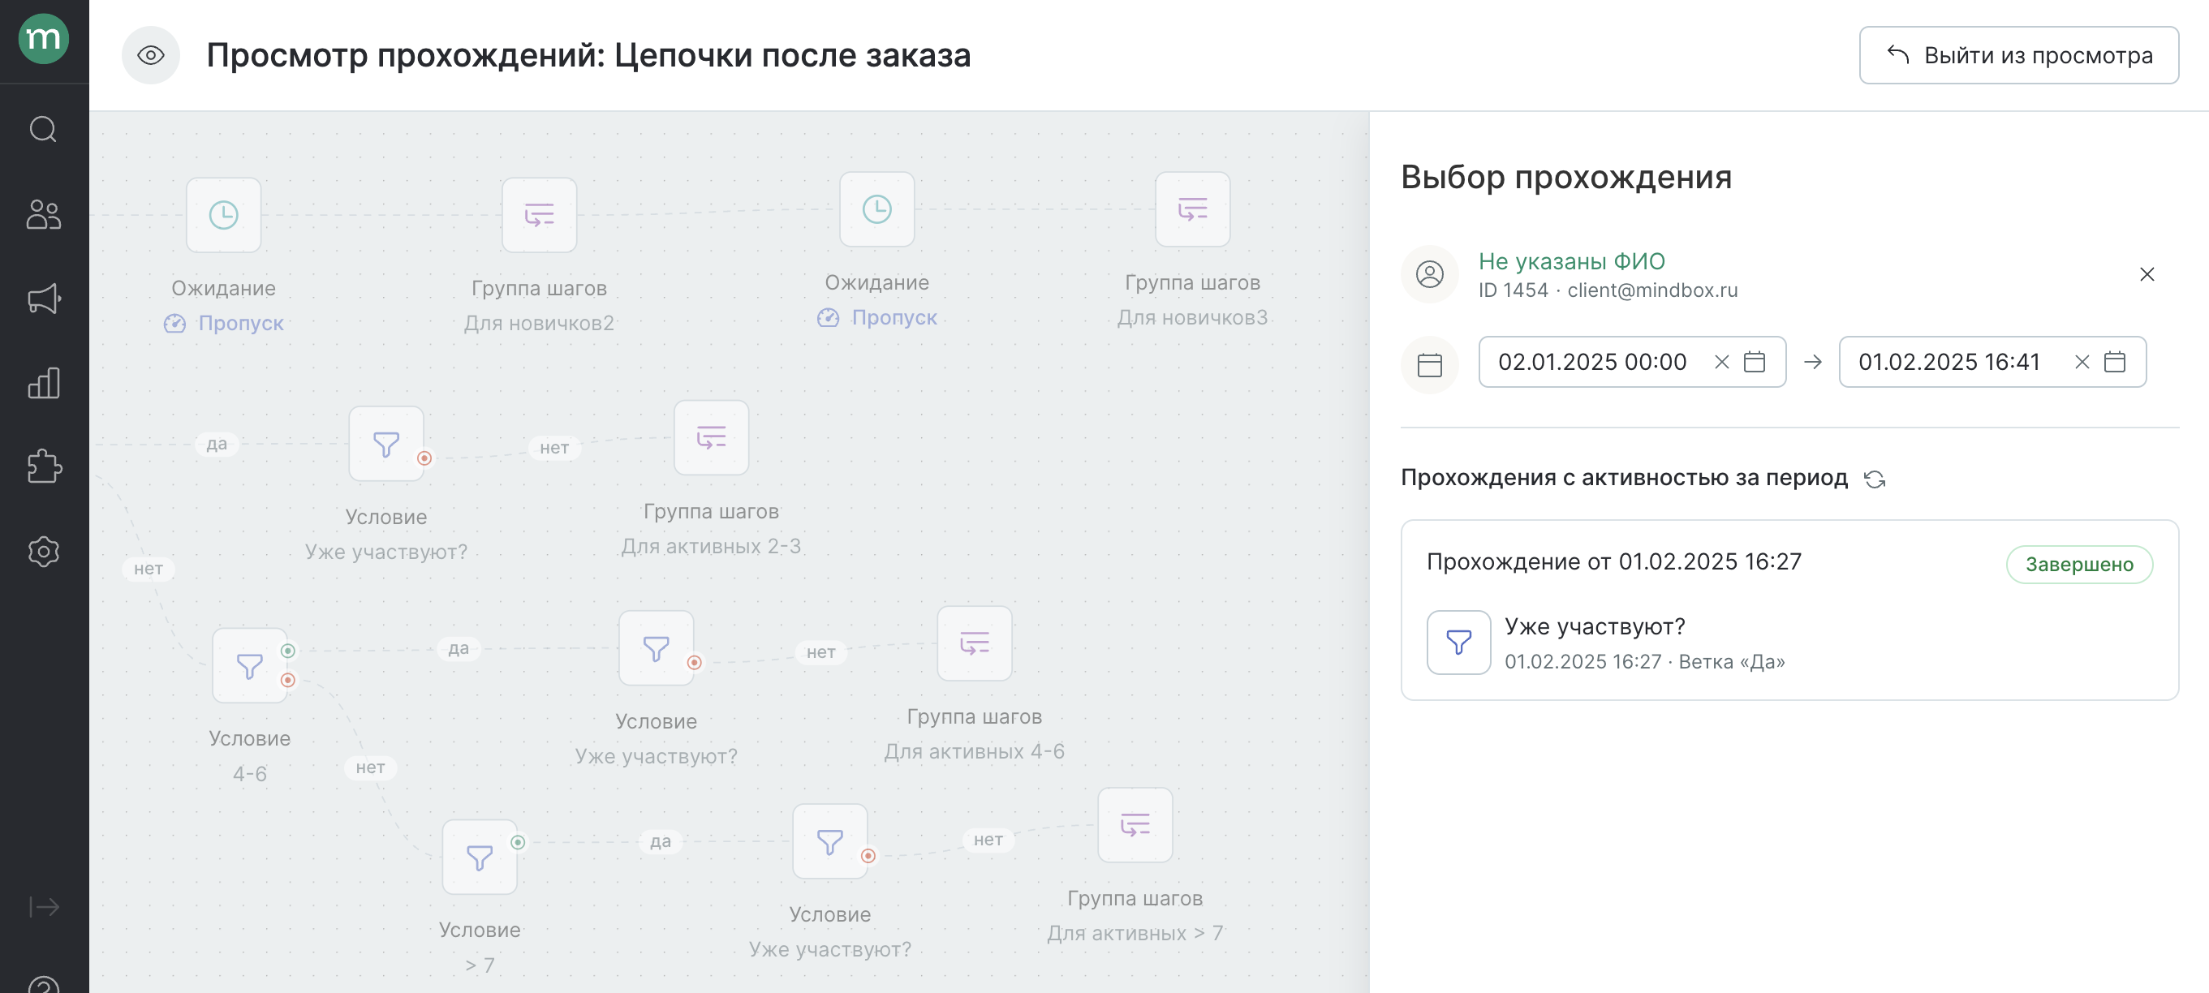Select the top Уже участвуют? condition node
The height and width of the screenshot is (993, 2209).
click(x=387, y=445)
